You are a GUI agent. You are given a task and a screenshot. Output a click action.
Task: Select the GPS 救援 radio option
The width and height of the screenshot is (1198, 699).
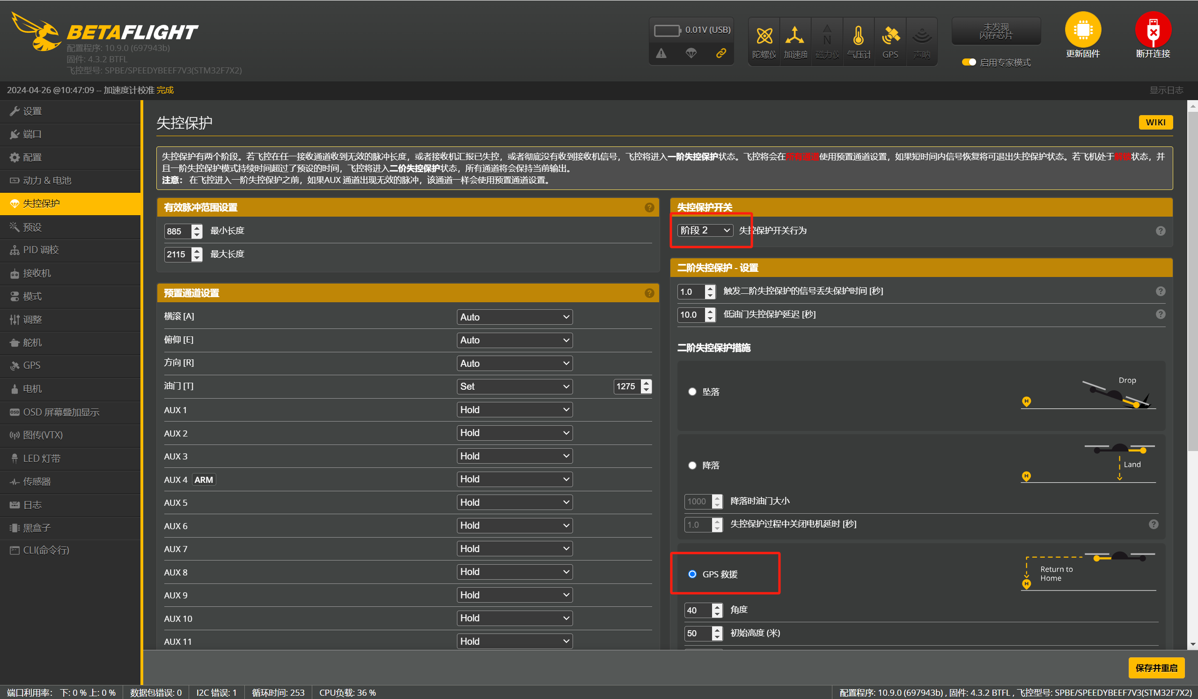(692, 574)
